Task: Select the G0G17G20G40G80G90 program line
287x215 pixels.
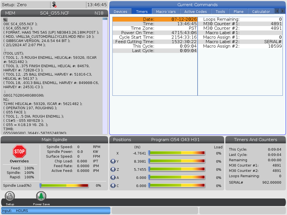Action: [x=24, y=95]
